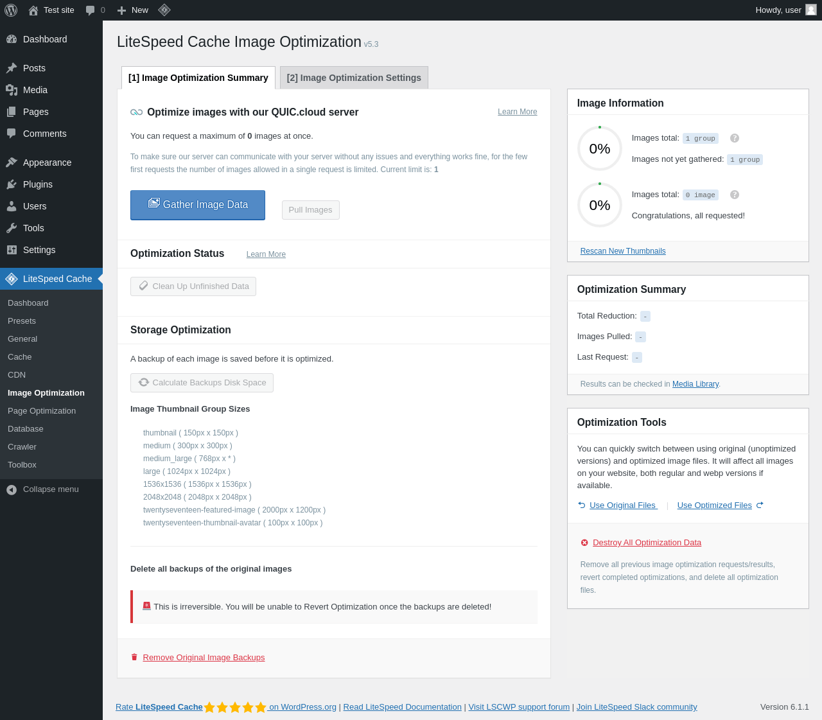Click the Users person icon
This screenshot has width=822, height=720.
12,206
